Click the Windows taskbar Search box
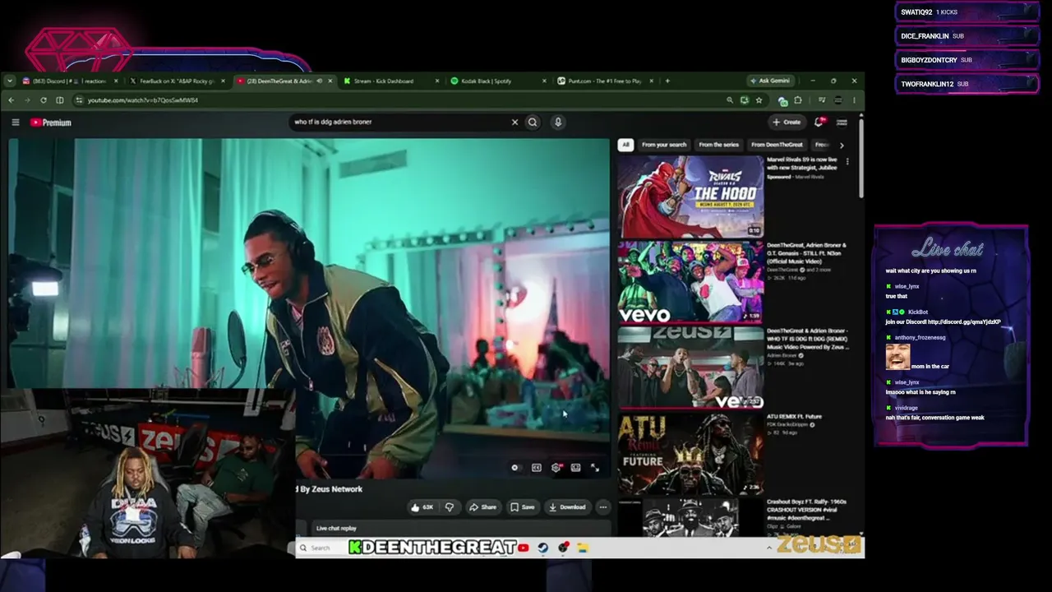 [x=322, y=548]
